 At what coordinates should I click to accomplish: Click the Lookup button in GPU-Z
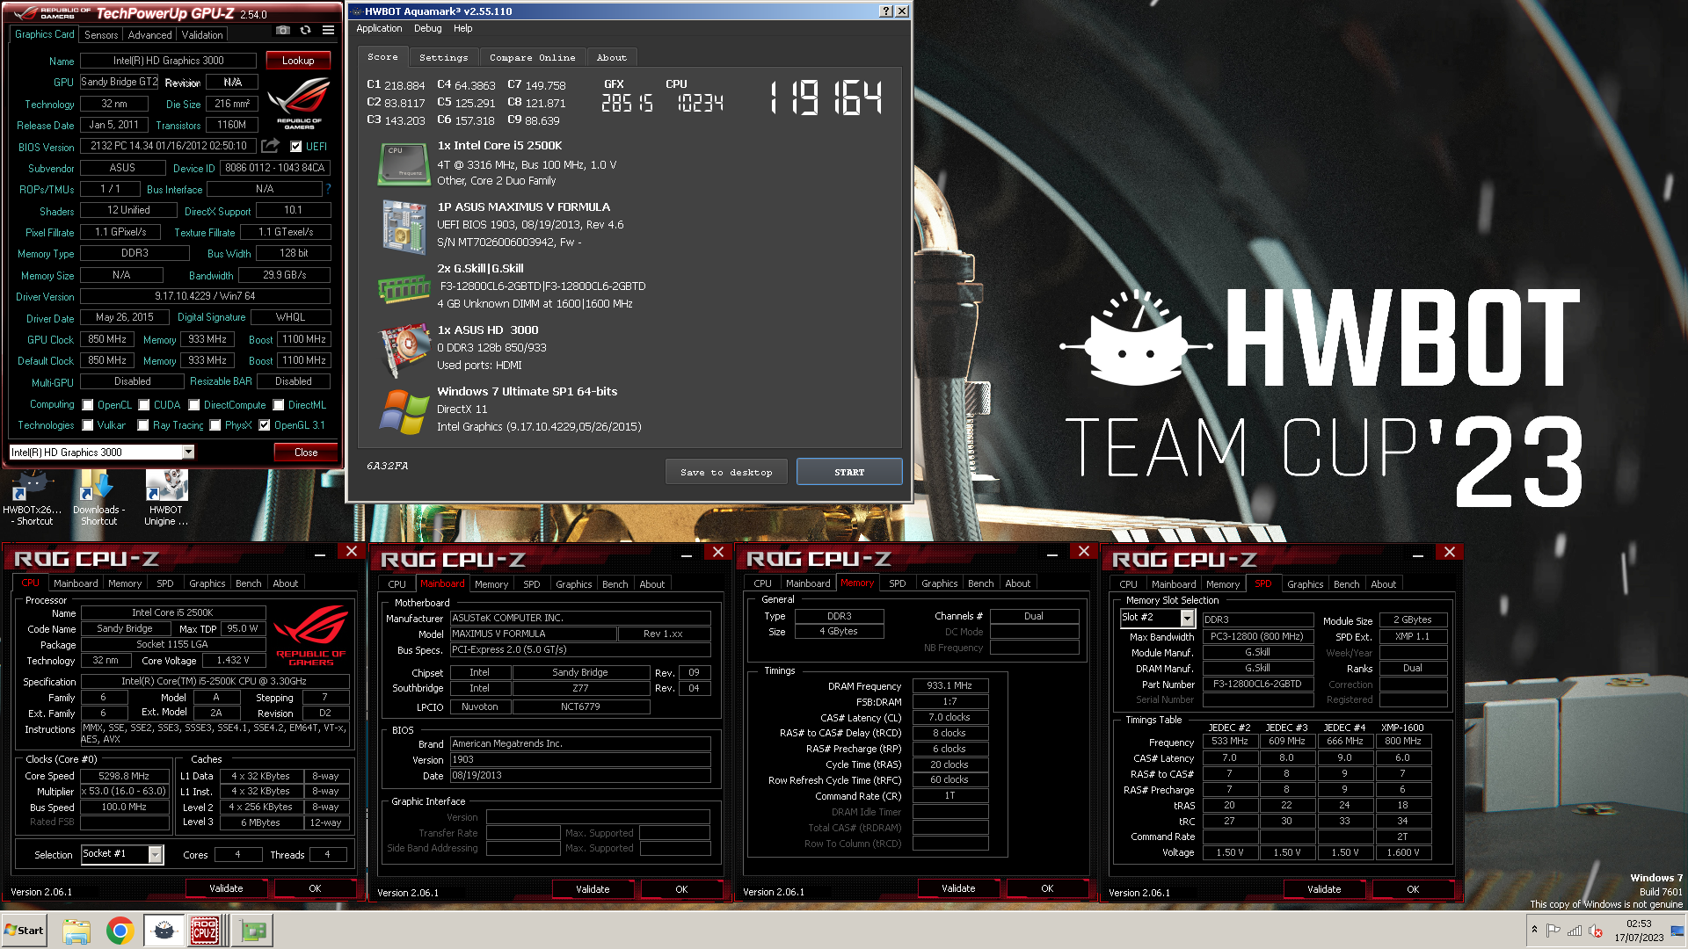pyautogui.click(x=298, y=61)
